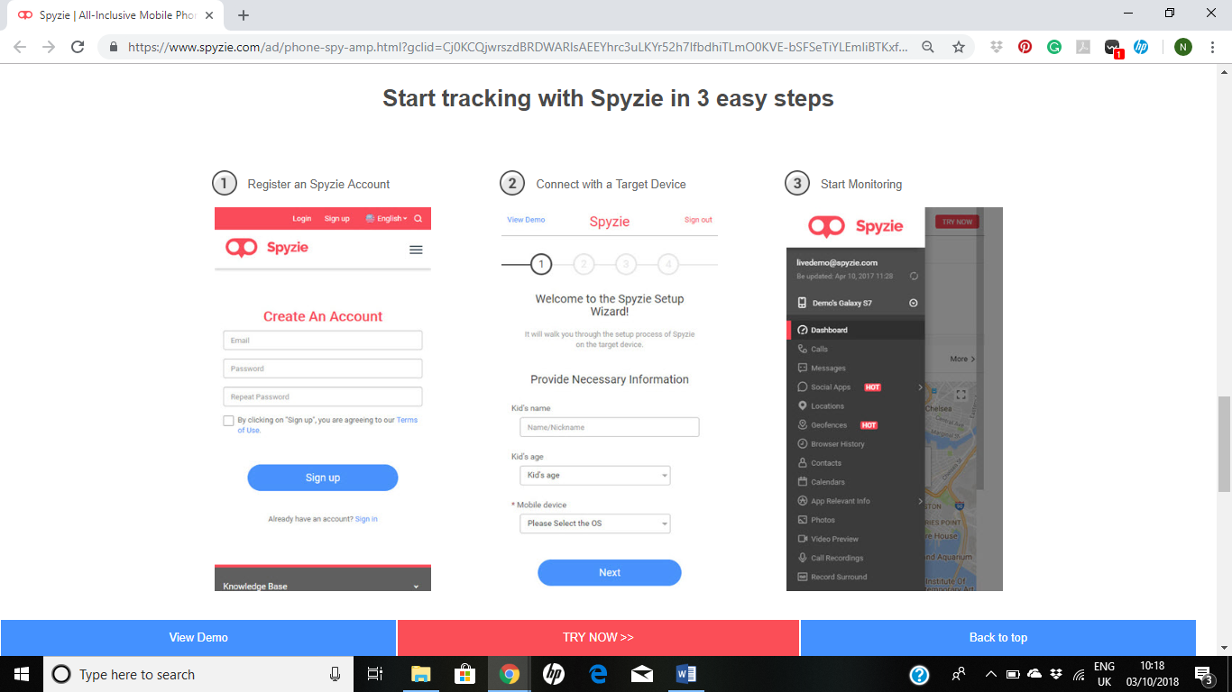The height and width of the screenshot is (692, 1232).
Task: Click the search icon in Spyzie mockup header
Action: 418,219
